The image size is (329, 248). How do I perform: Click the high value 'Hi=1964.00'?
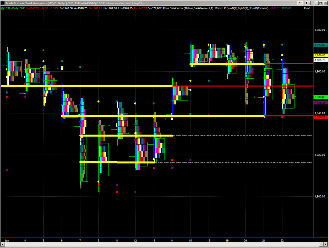[x=110, y=9]
